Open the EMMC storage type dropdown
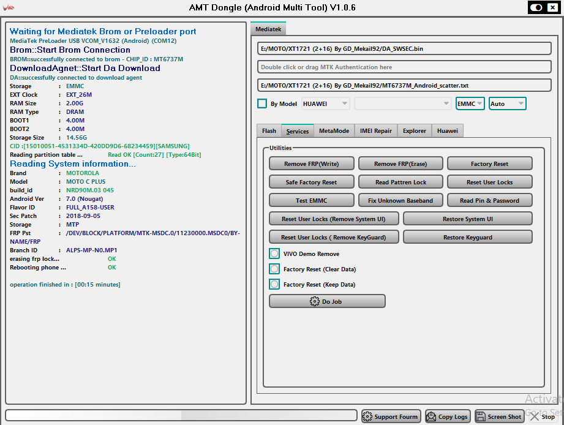The image size is (564, 425). click(470, 103)
